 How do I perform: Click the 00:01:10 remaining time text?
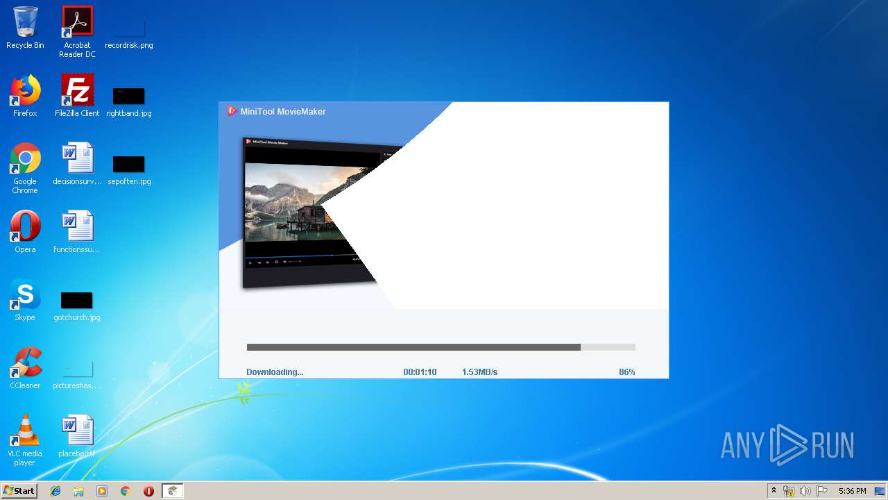point(420,372)
